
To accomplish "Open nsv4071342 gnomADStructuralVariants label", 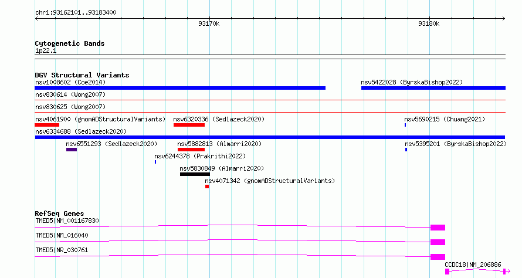I will coord(270,181).
